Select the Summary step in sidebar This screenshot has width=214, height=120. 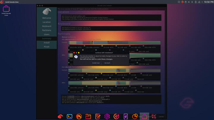[x=47, y=39]
